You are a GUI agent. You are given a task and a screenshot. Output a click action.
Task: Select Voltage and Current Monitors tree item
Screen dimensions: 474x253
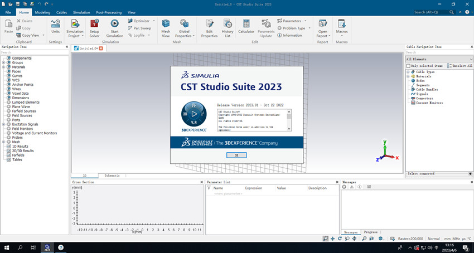pyautogui.click(x=35, y=133)
